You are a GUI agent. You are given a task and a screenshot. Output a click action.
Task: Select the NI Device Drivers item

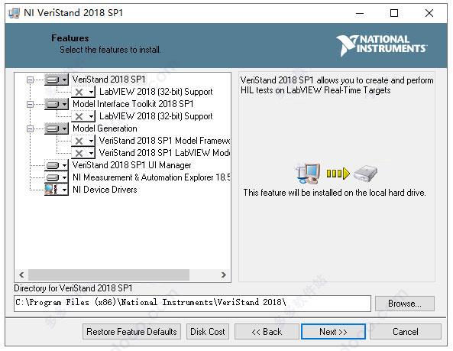105,190
